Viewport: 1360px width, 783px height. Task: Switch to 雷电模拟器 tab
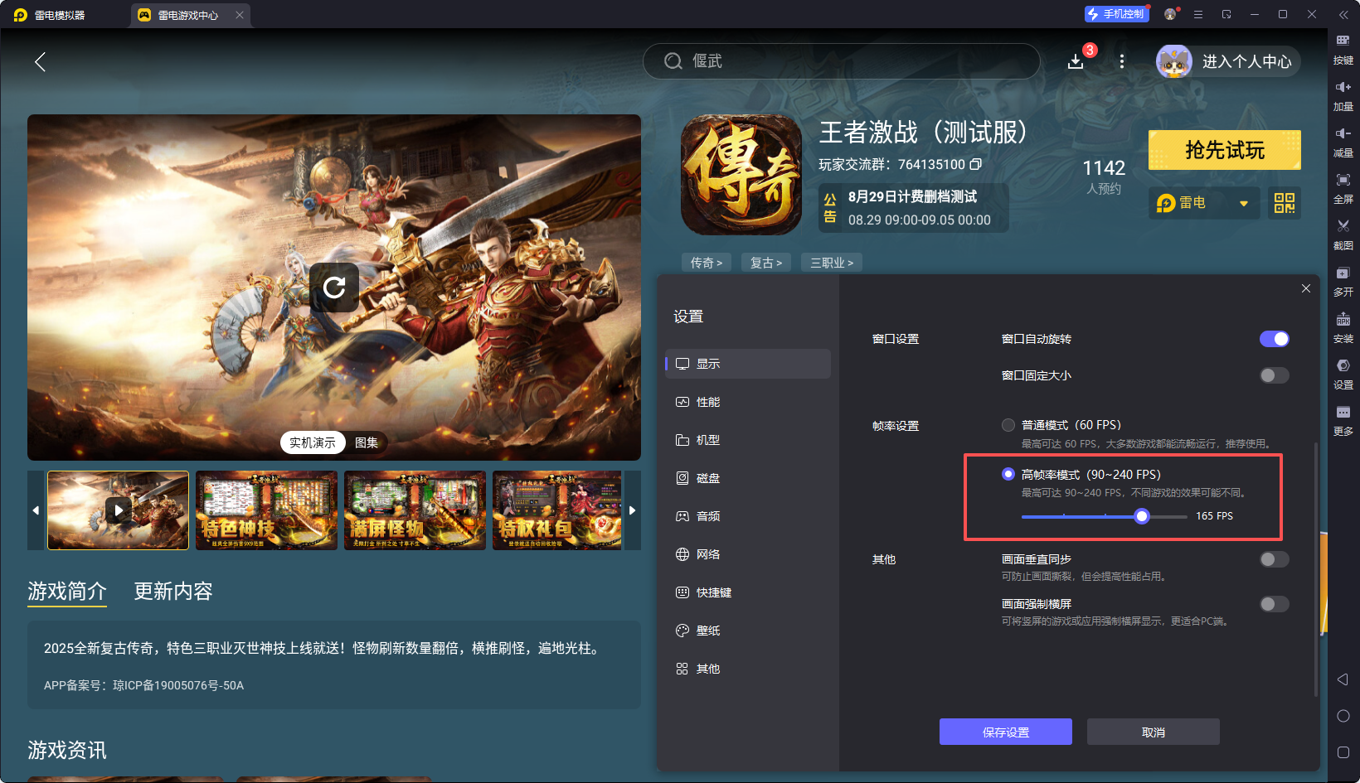pyautogui.click(x=50, y=15)
